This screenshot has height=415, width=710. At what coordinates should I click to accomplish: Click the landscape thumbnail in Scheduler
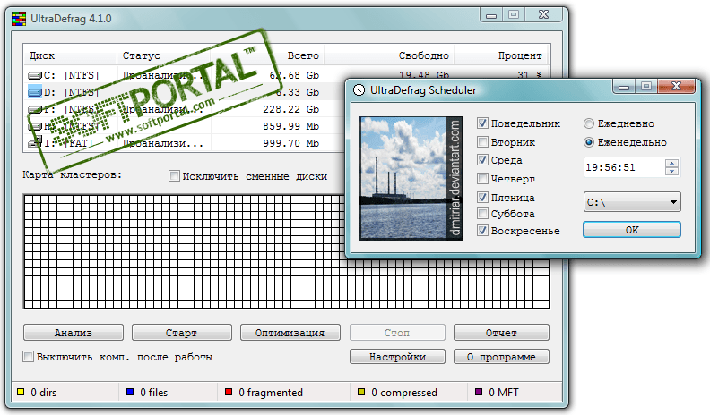411,178
